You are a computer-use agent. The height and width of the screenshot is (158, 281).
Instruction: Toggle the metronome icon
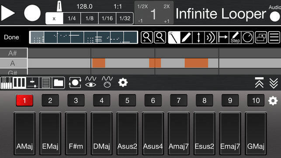(x=59, y=6)
